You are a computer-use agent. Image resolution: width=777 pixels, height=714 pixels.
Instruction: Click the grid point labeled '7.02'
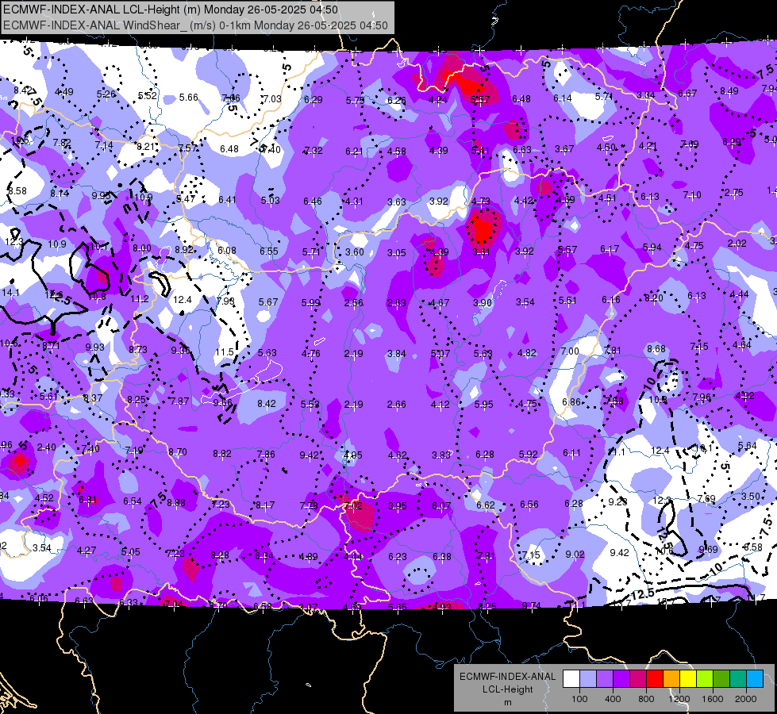(353, 506)
